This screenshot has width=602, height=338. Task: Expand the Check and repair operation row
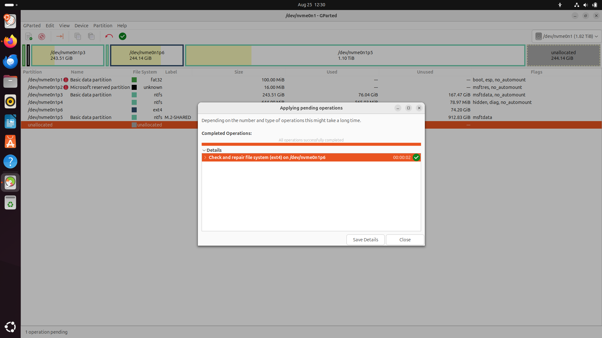point(205,157)
